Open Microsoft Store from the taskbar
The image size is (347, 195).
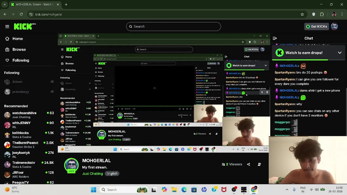click(194, 190)
